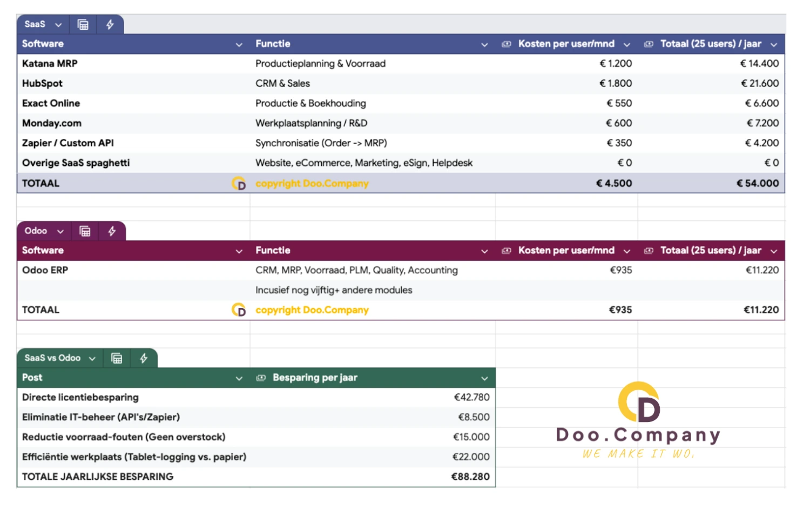The width and height of the screenshot is (810, 509).
Task: Open the Odoo table calculator icon
Action: (x=85, y=231)
